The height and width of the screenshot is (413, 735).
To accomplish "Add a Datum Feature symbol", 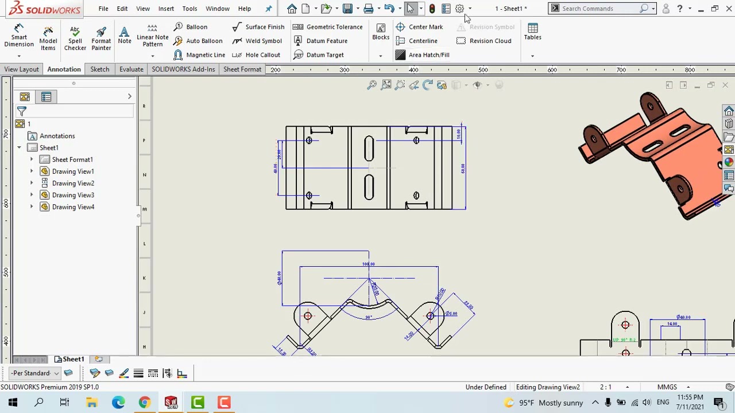I will pyautogui.click(x=320, y=41).
